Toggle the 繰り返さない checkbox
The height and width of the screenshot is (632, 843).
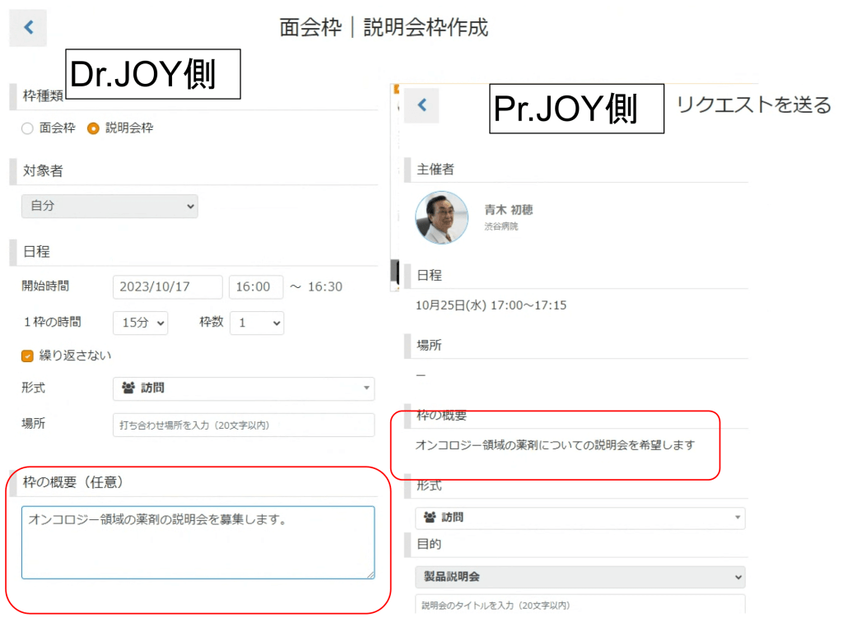click(x=27, y=355)
